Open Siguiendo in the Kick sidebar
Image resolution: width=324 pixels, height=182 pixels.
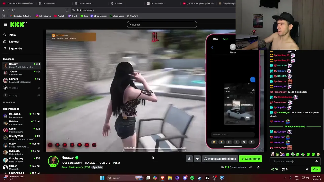pyautogui.click(x=12, y=48)
